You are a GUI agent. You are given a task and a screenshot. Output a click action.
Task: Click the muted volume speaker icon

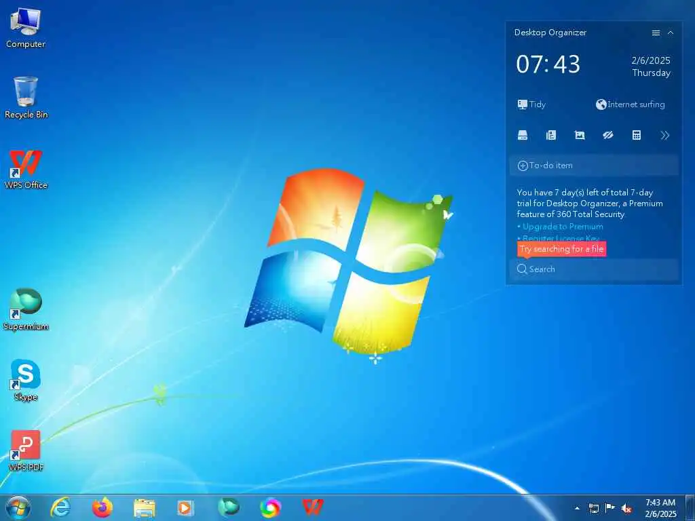(x=626, y=509)
